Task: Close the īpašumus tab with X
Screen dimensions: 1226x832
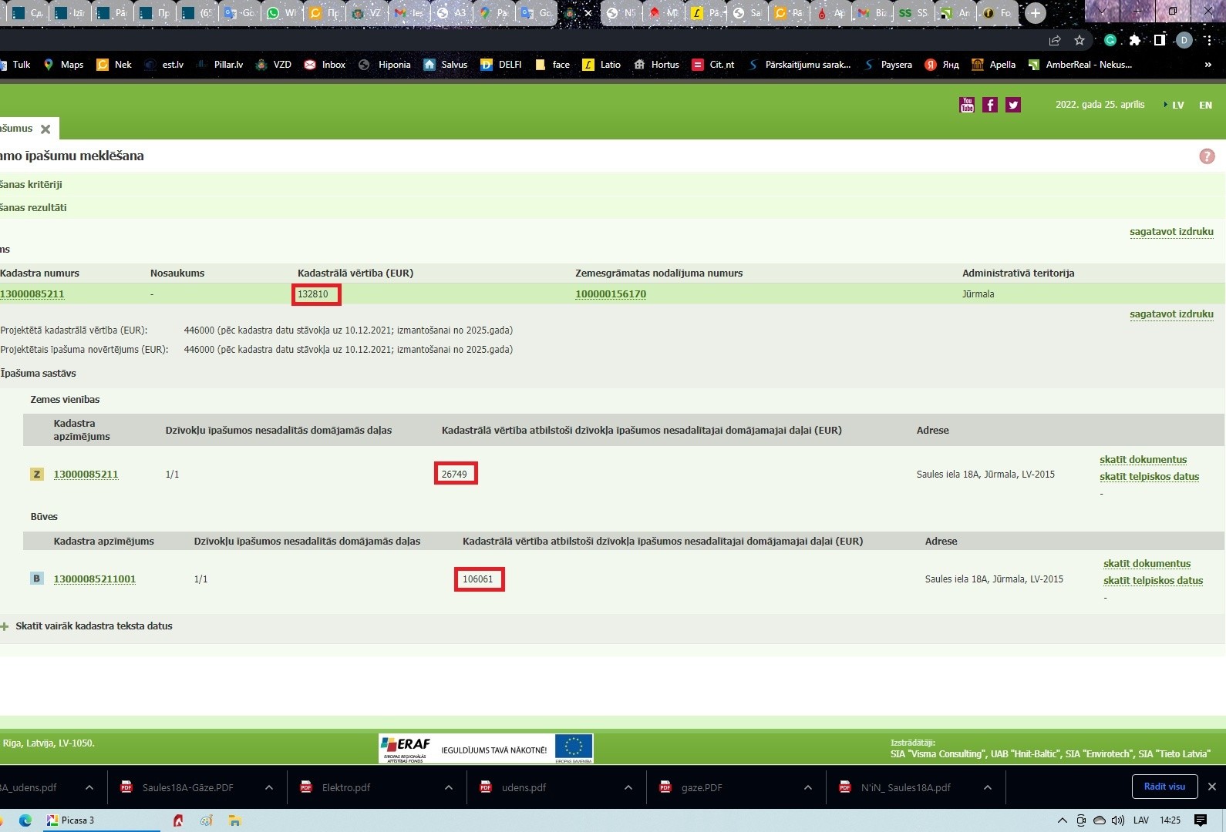Action: (45, 129)
